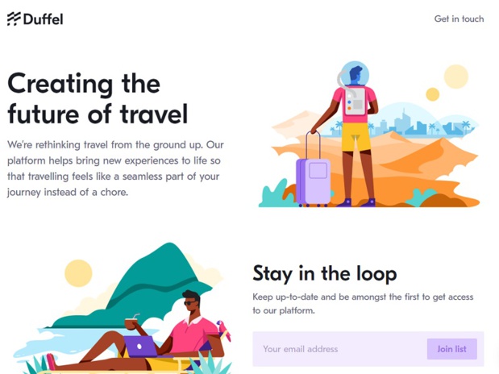Viewport: 499px width, 374px height.
Task: Open the Get in touch link
Action: click(459, 19)
